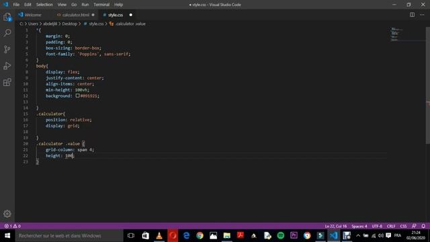Click the 'justify-content: center;' line

[x=75, y=78]
